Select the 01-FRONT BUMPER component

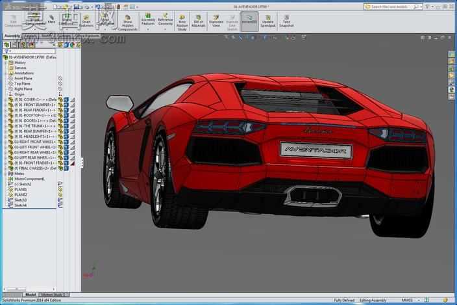click(35, 105)
